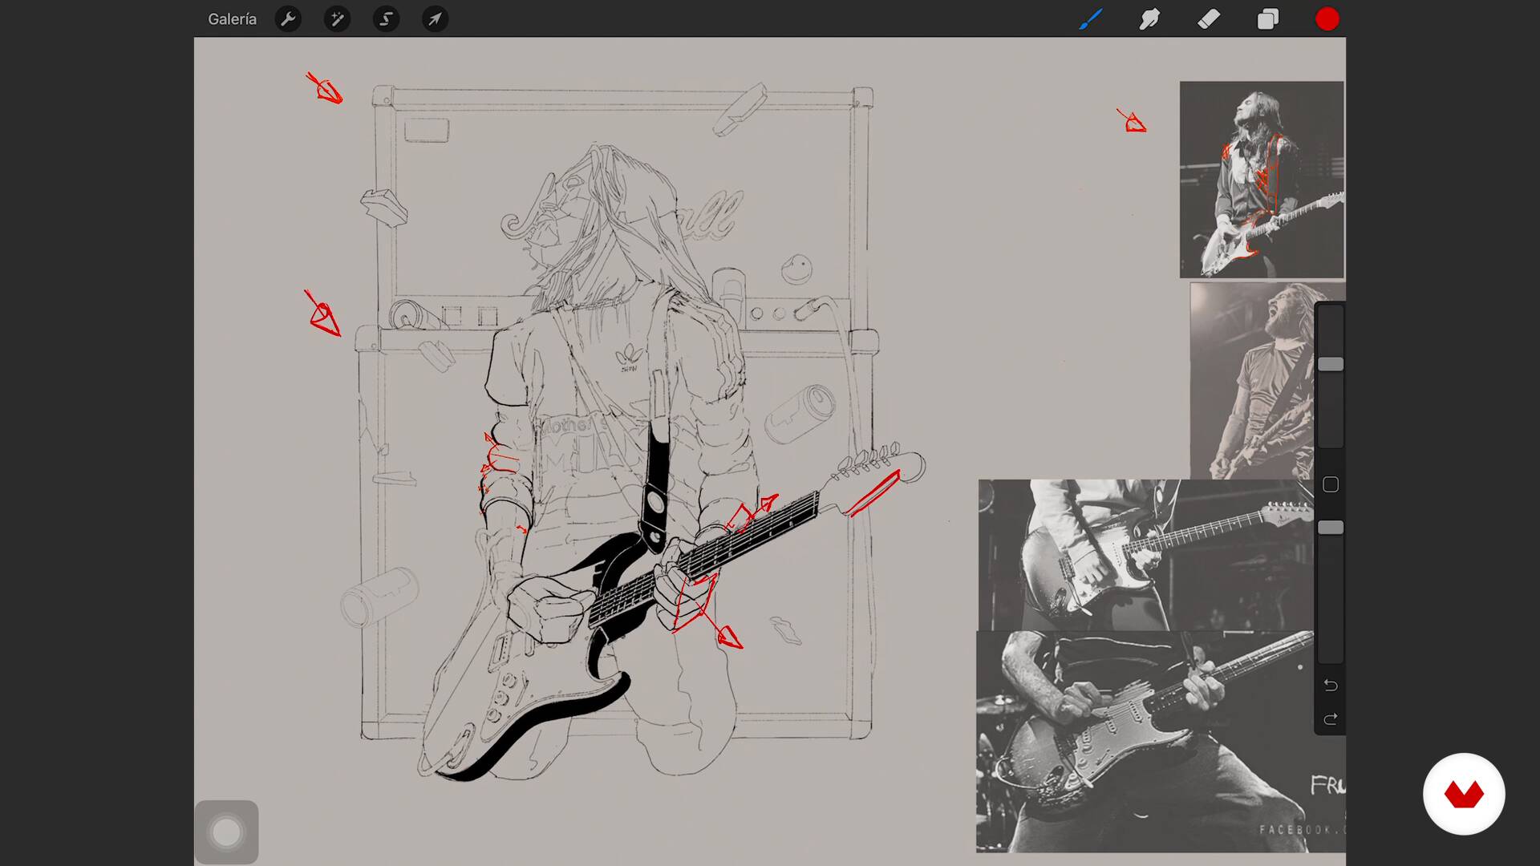Click the round gray button in the canvas corner
1540x866 pixels.
pyautogui.click(x=226, y=832)
